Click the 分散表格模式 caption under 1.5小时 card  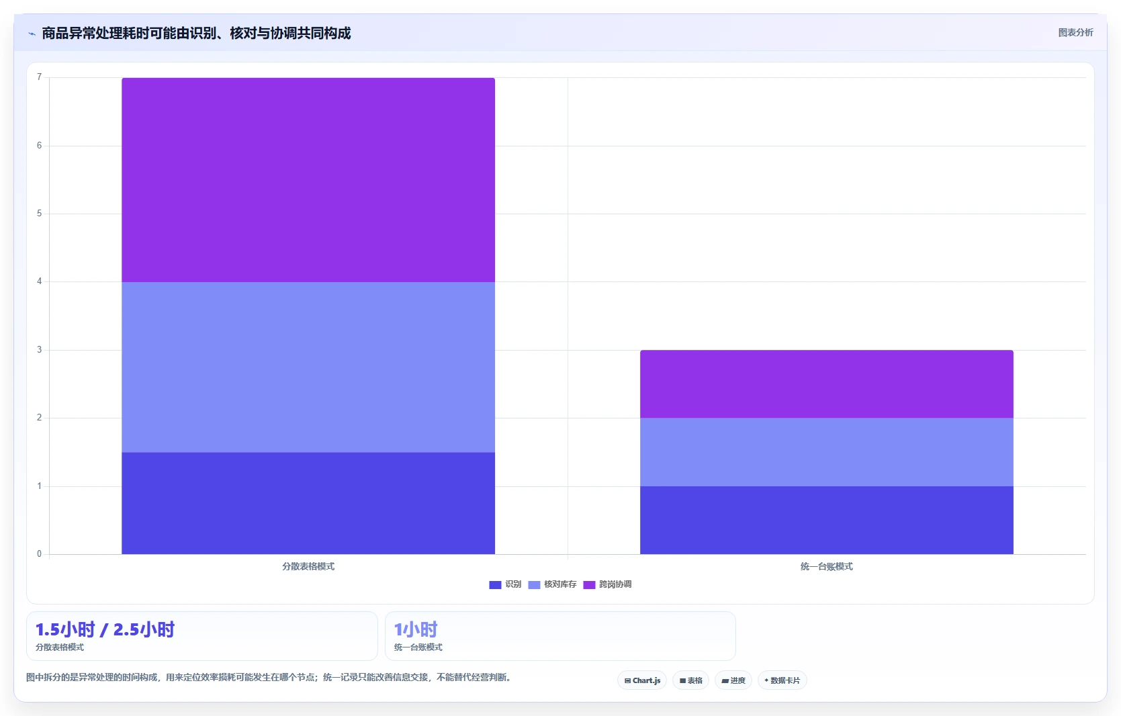tap(60, 647)
